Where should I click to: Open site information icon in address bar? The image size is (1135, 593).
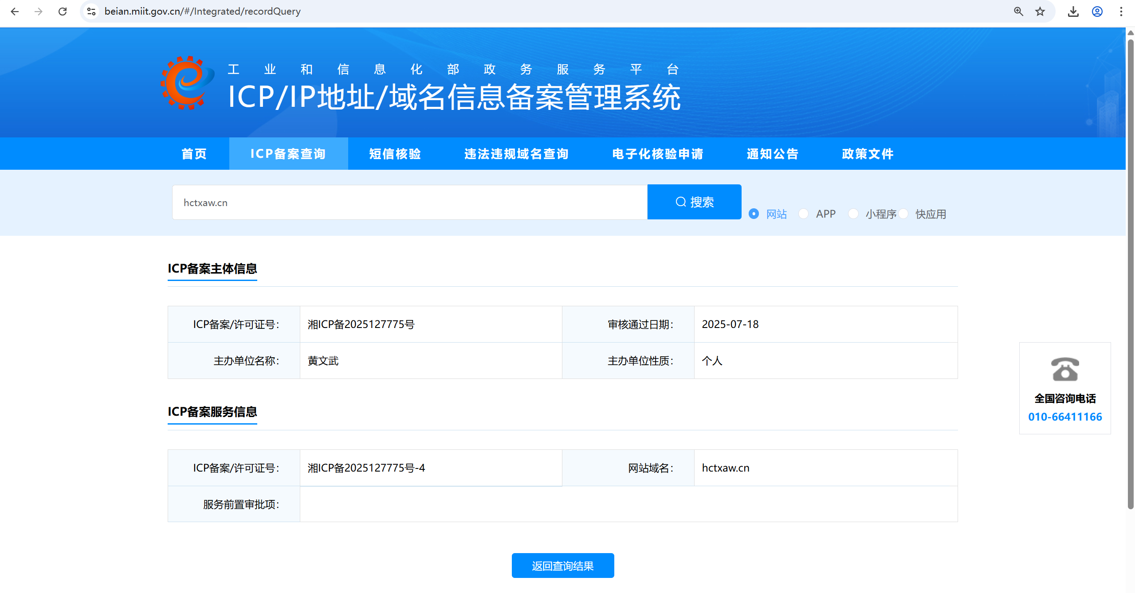(91, 12)
